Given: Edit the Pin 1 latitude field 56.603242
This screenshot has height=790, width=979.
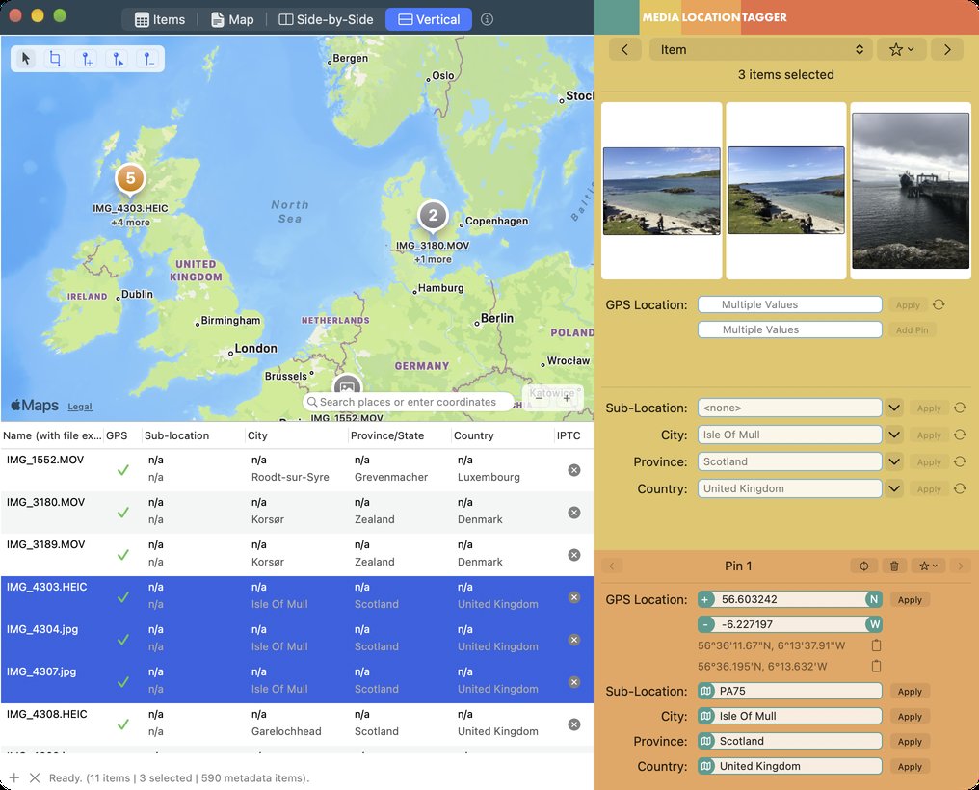Looking at the screenshot, I should 790,599.
